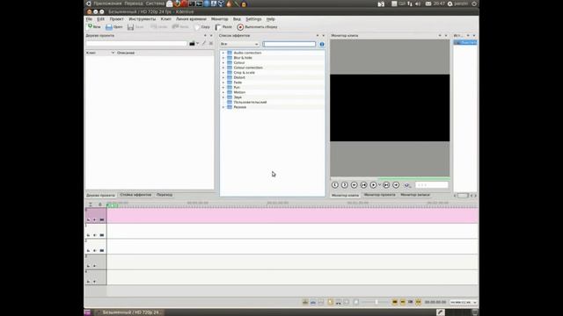Click the pencil edit clip icon

point(204,43)
